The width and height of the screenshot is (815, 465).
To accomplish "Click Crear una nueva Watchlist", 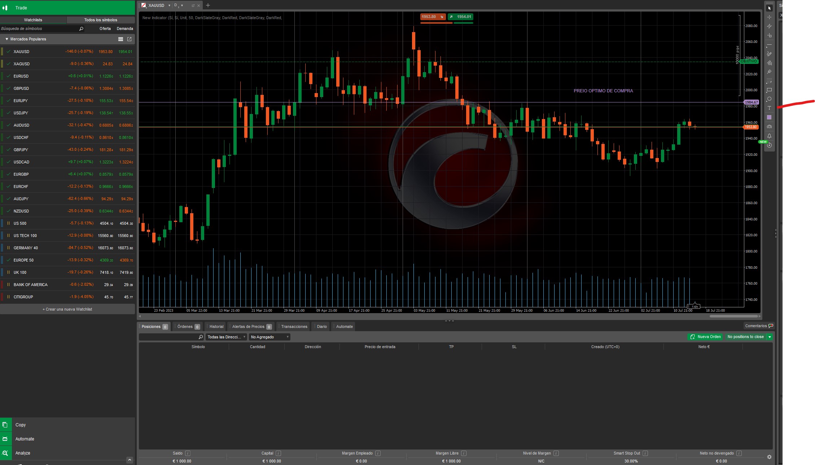I will (67, 309).
